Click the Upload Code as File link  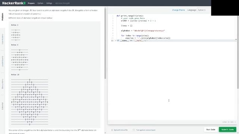(x=121, y=130)
